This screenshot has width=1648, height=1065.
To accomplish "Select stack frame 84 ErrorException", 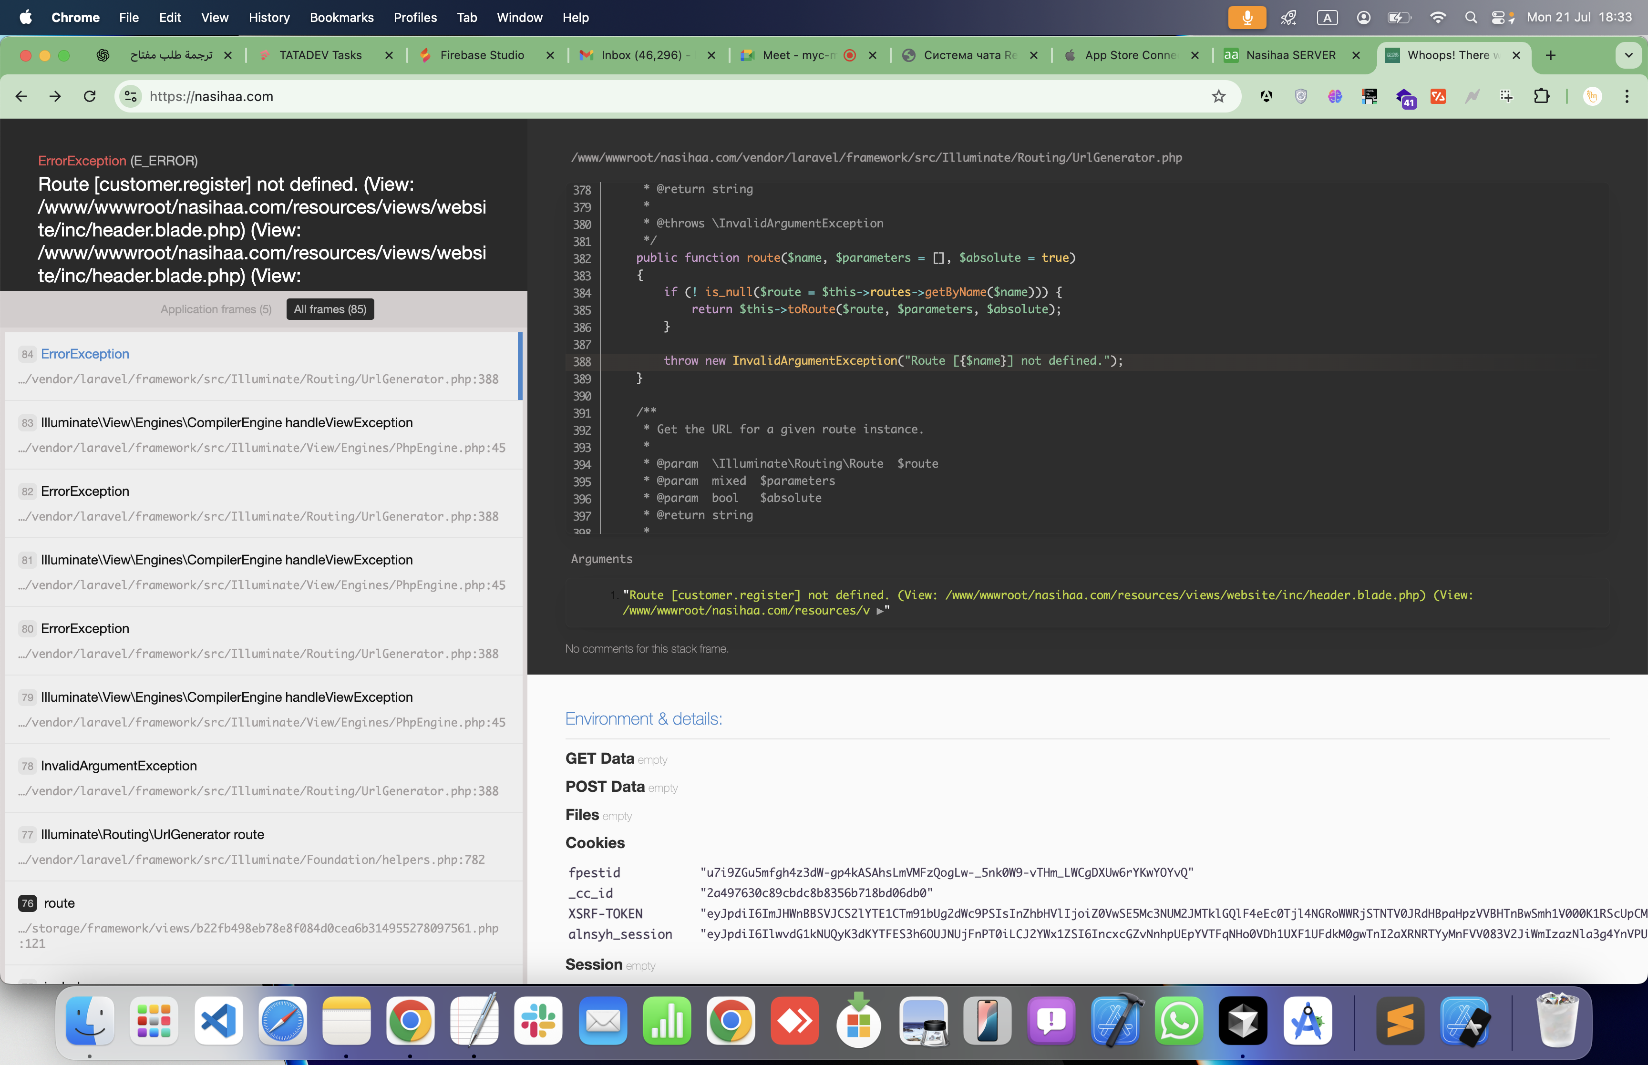I will tap(263, 366).
